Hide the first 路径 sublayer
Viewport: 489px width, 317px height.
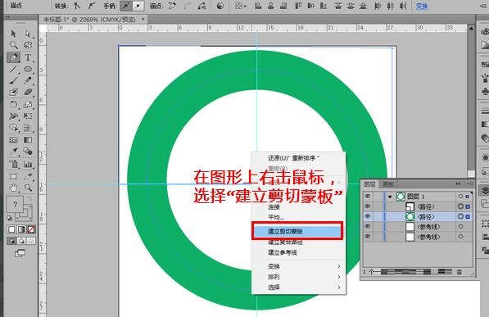click(368, 206)
